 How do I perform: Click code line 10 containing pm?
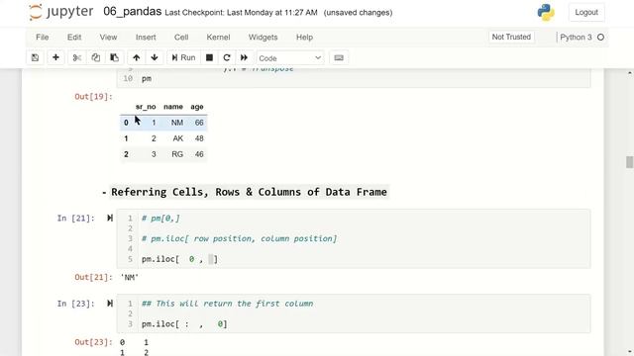pyautogui.click(x=147, y=78)
